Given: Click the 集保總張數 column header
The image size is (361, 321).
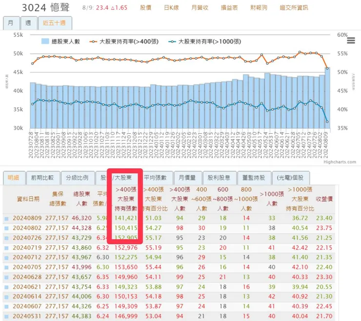Looking at the screenshot, I should (58, 199).
